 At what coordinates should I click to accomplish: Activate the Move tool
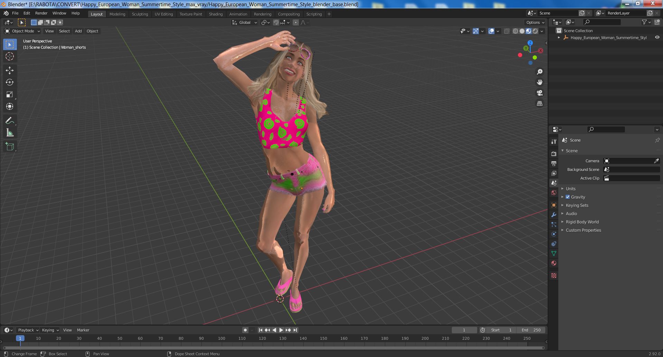(x=10, y=70)
